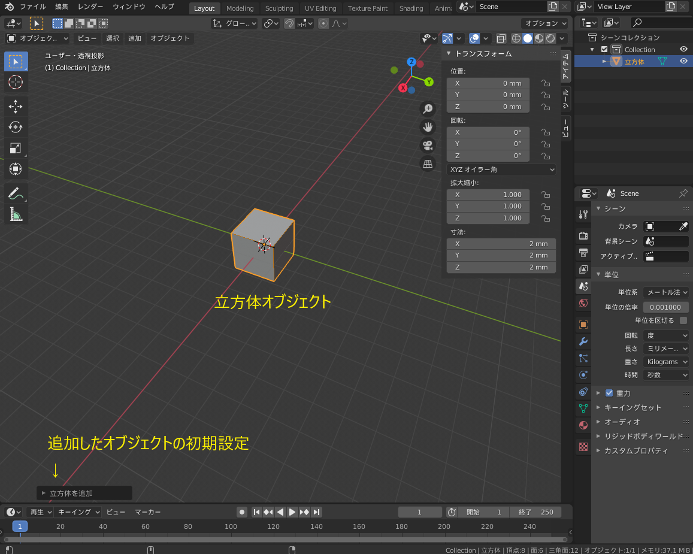Open the キーイング timeline menu
This screenshot has width=693, height=554.
pyautogui.click(x=78, y=512)
